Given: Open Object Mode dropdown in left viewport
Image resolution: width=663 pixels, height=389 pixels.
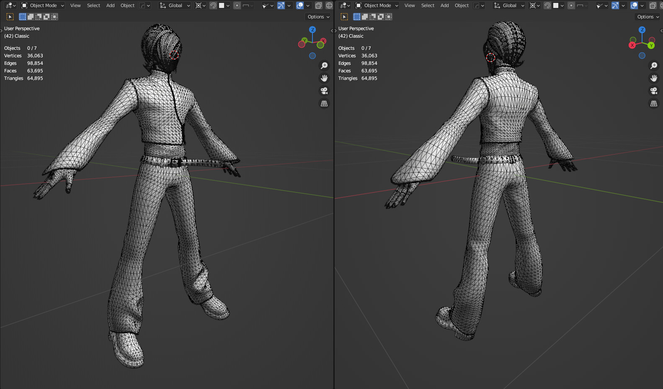Looking at the screenshot, I should [43, 5].
